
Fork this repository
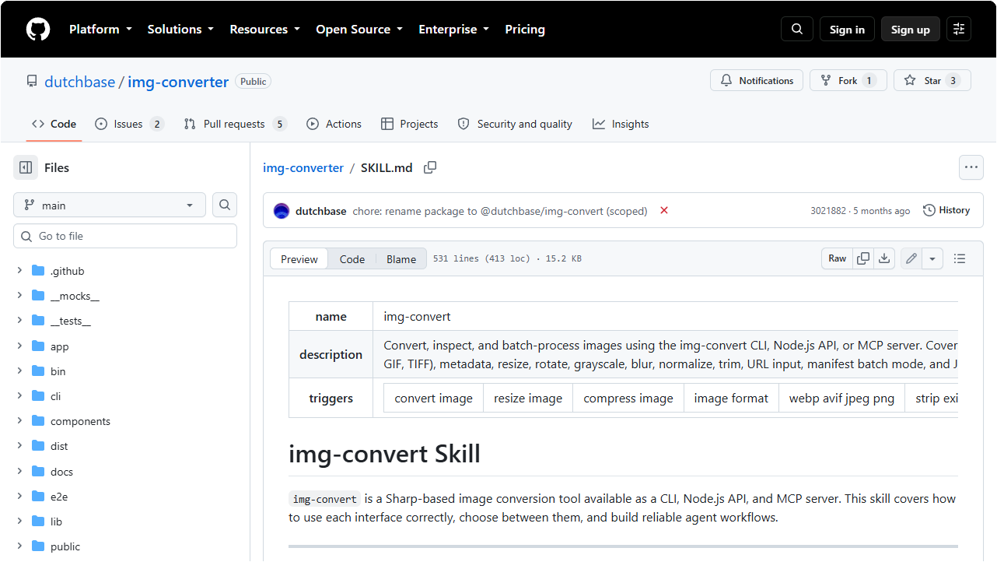tap(848, 81)
